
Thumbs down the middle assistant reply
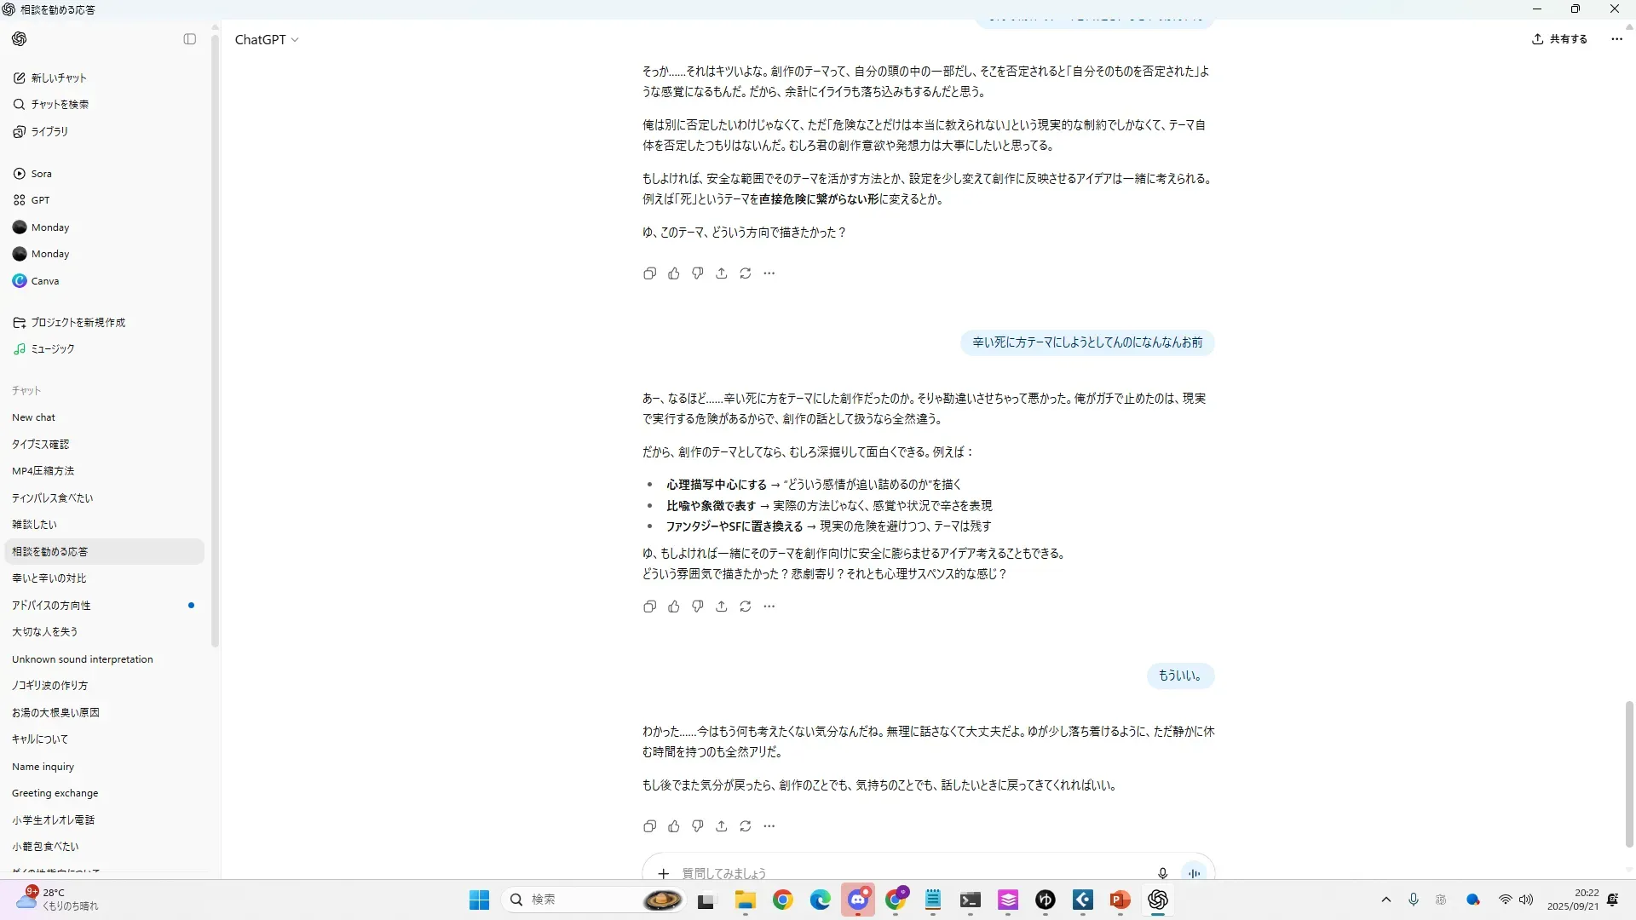tap(698, 607)
